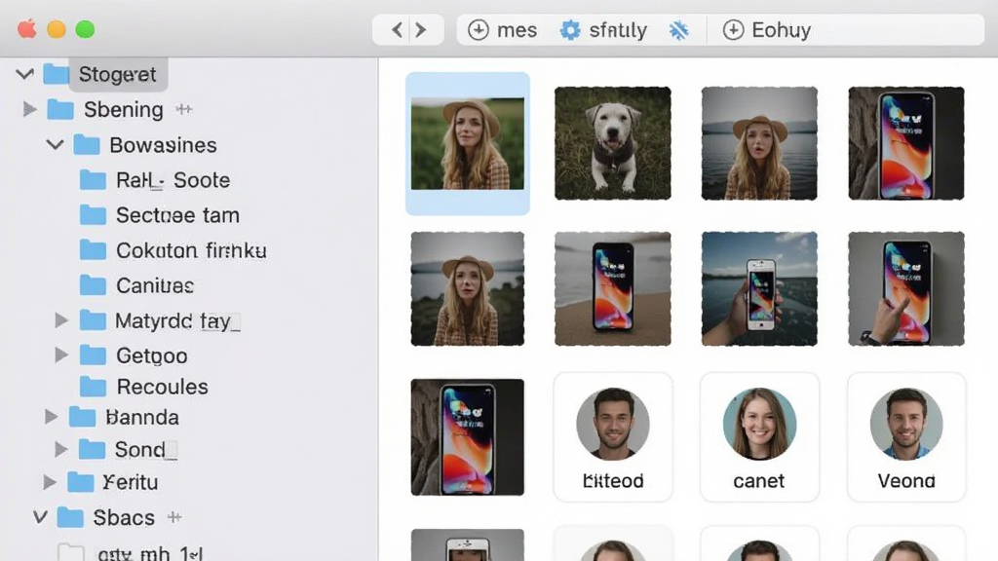This screenshot has width=998, height=561.
Task: Open the Canitues folder icon
Action: [x=93, y=285]
